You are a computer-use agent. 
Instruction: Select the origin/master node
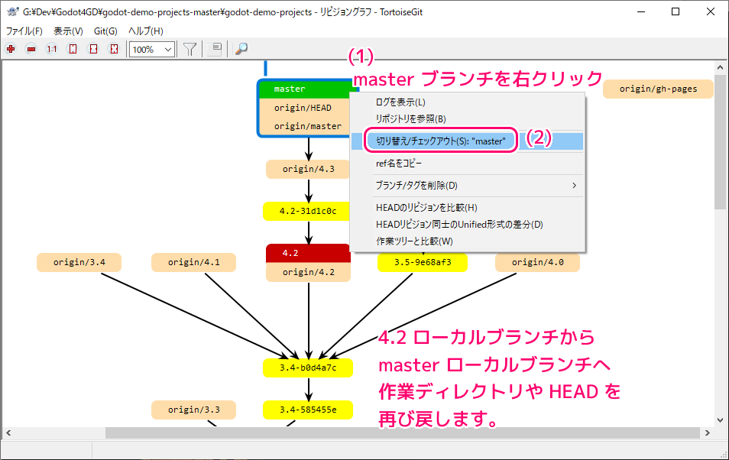[x=305, y=127]
